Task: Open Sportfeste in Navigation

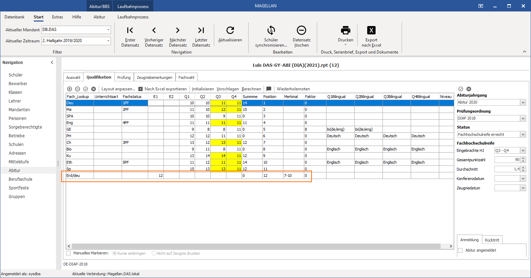Action: click(19, 188)
